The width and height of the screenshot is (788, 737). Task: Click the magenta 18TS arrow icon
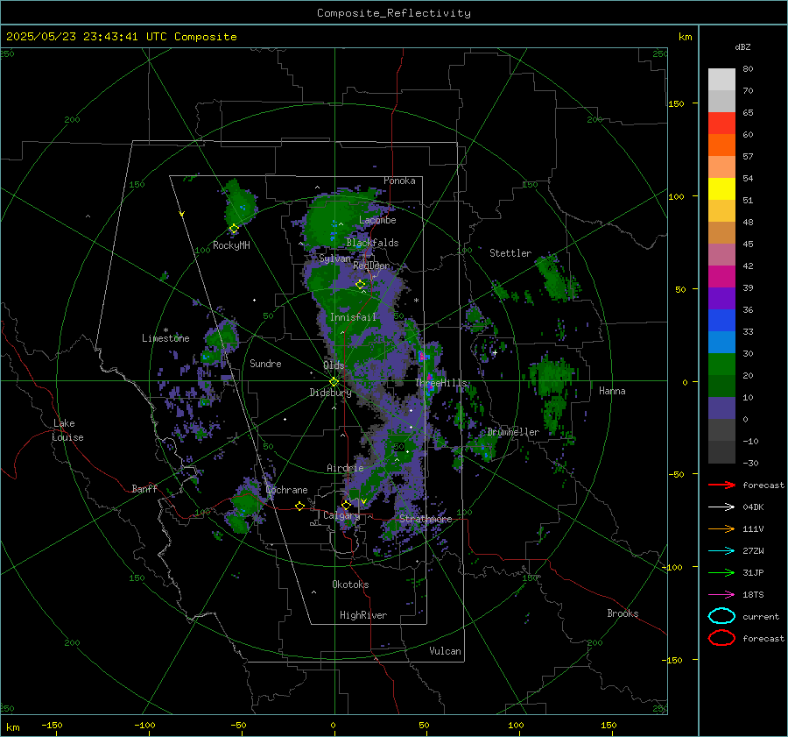721,595
